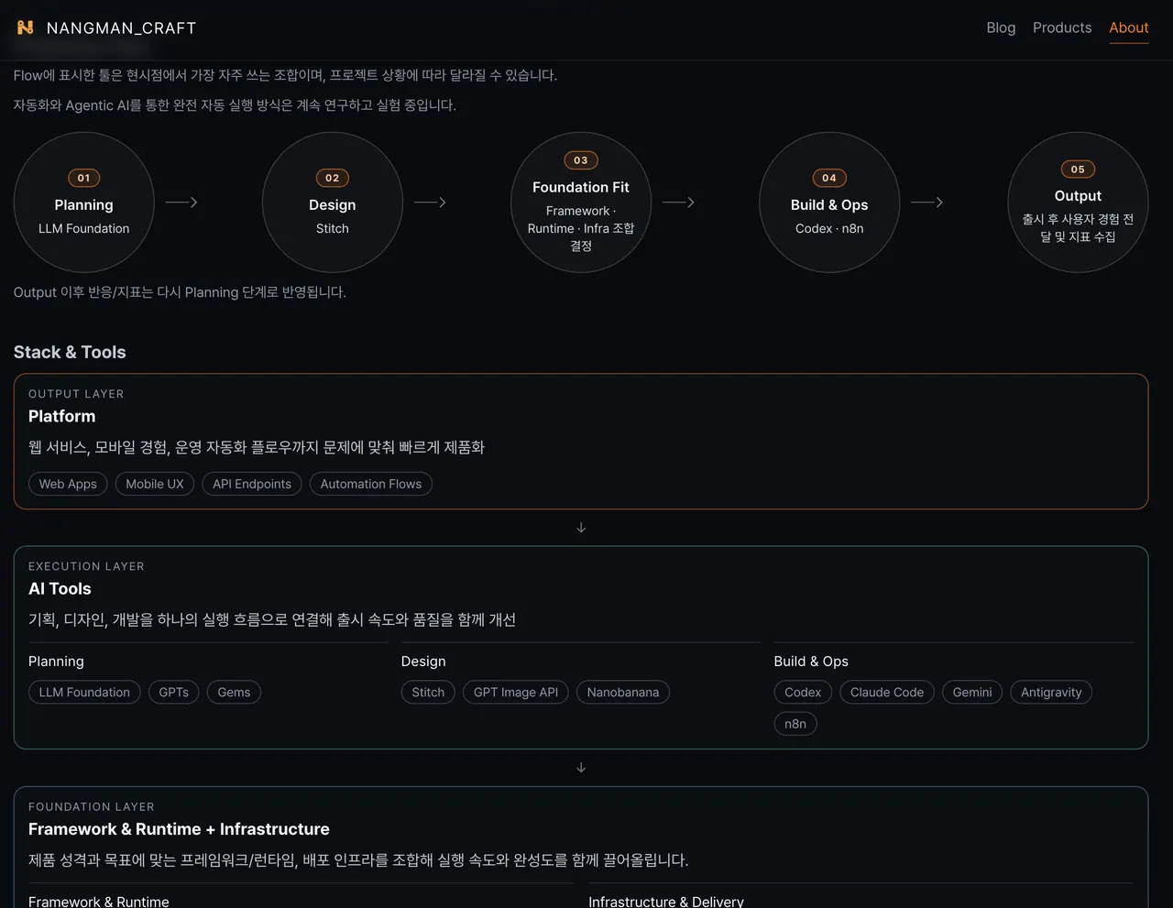The image size is (1173, 908).
Task: Select the Nanobanana design tag
Action: coord(622,693)
